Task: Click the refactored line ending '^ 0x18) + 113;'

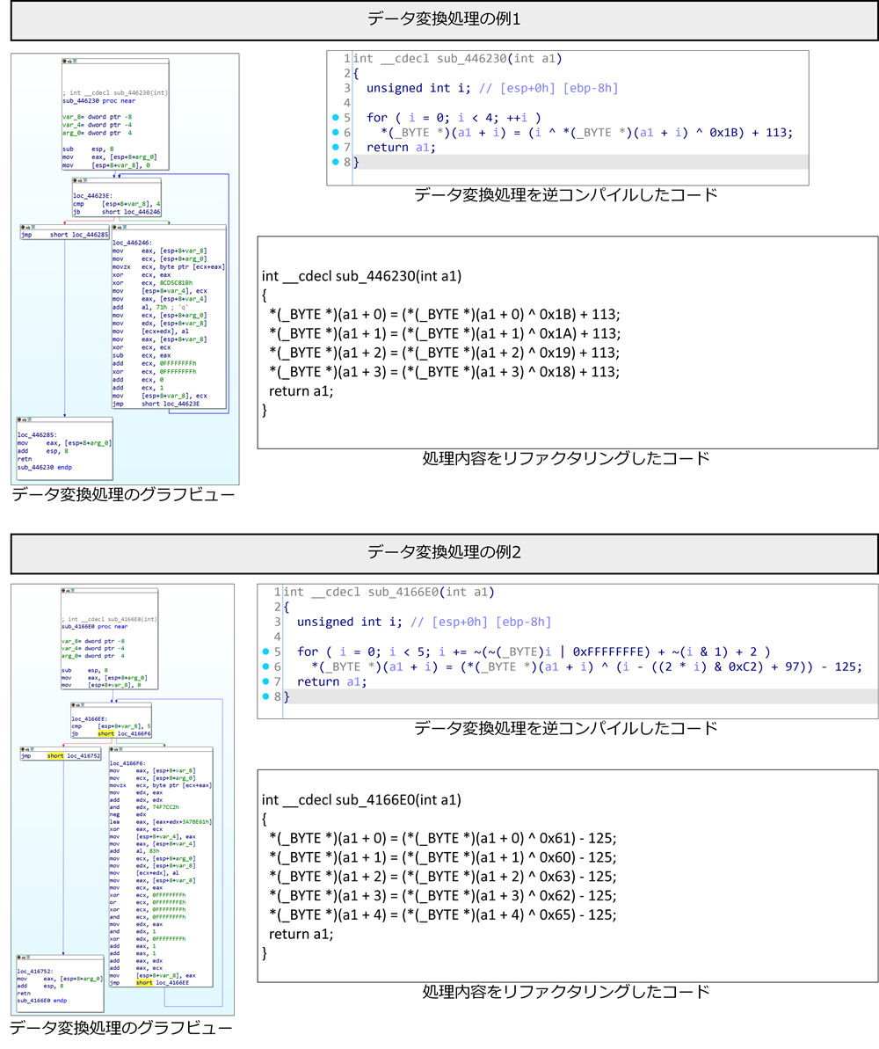Action: click(x=444, y=371)
